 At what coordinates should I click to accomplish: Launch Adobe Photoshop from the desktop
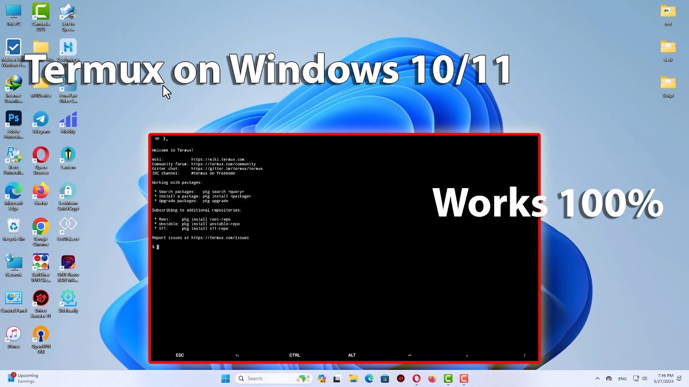[13, 125]
